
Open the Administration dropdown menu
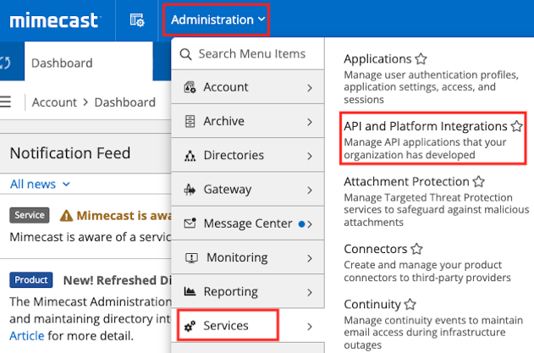point(217,19)
